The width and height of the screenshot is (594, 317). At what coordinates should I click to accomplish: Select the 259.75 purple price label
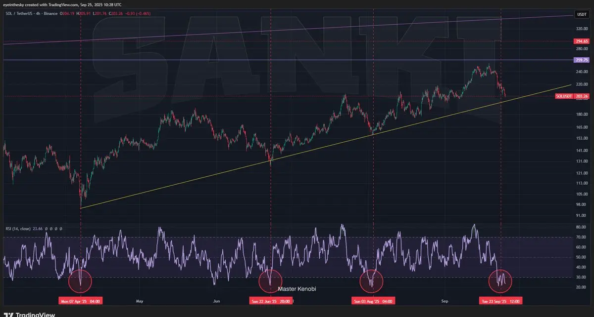(x=581, y=60)
